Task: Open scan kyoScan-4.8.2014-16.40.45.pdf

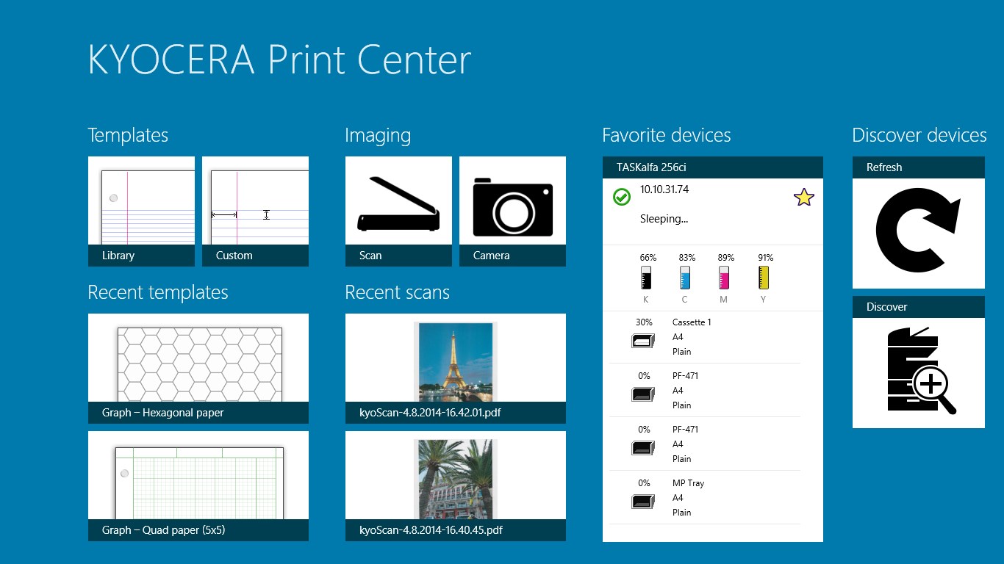Action: click(x=456, y=486)
